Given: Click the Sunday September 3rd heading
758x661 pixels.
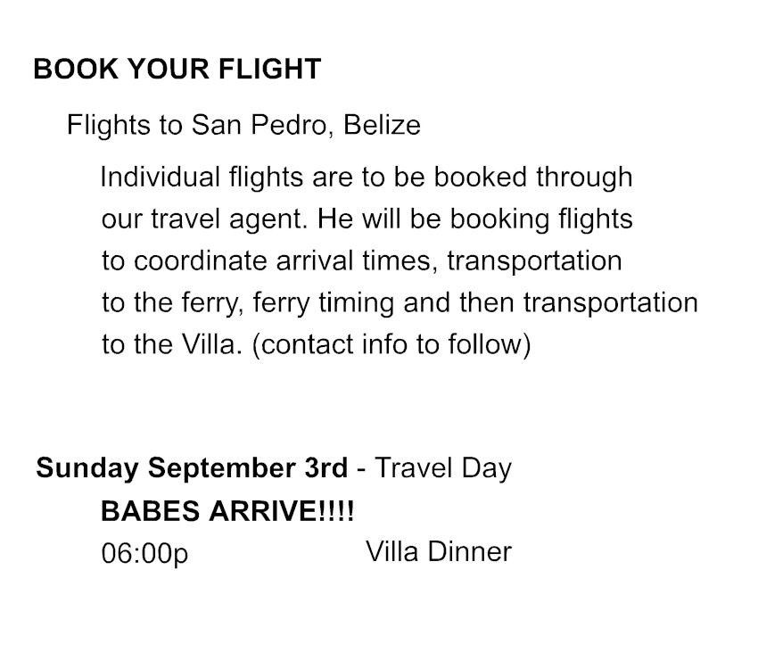Looking at the screenshot, I should [x=192, y=468].
